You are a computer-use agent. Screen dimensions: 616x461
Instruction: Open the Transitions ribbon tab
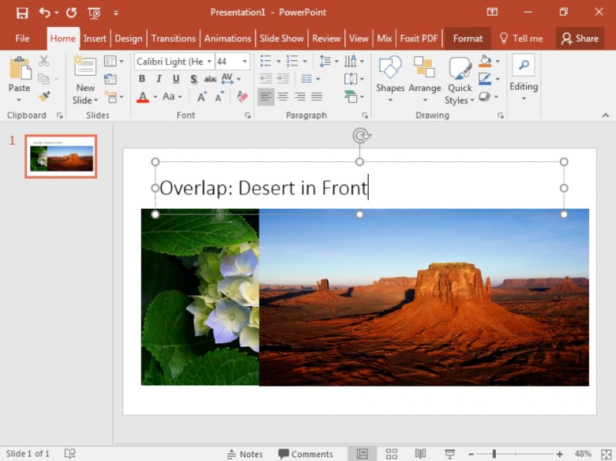coord(173,39)
